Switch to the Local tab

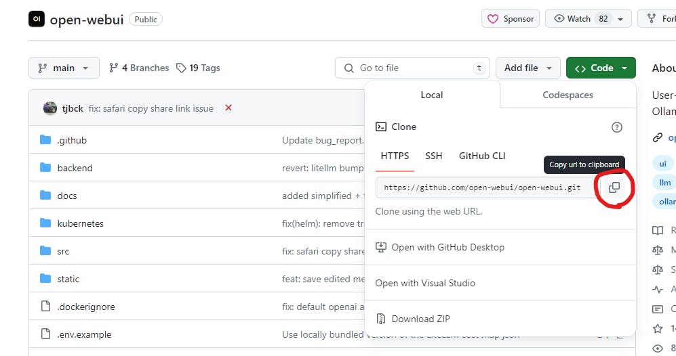coord(432,95)
